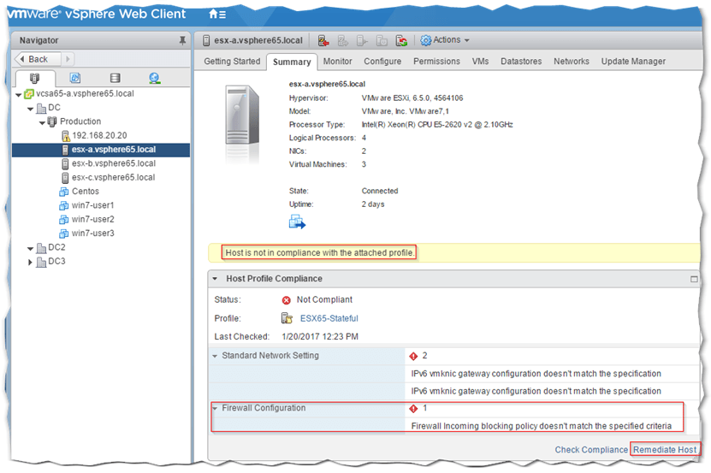Select the win7-user3 virtual machine
Image resolution: width=711 pixels, height=473 pixels.
tap(92, 234)
